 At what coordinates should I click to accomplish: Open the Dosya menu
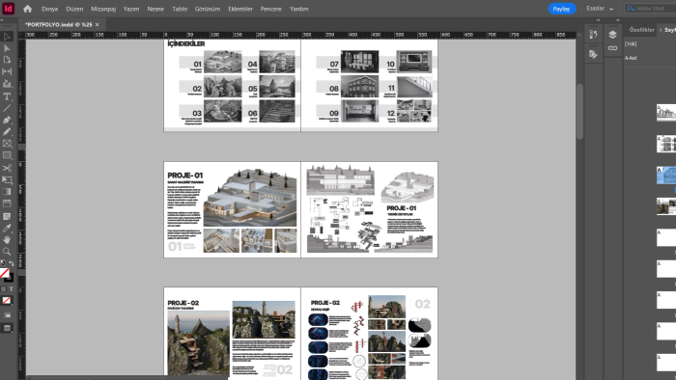(x=50, y=9)
